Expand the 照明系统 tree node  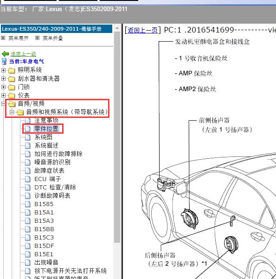pyautogui.click(x=3, y=70)
